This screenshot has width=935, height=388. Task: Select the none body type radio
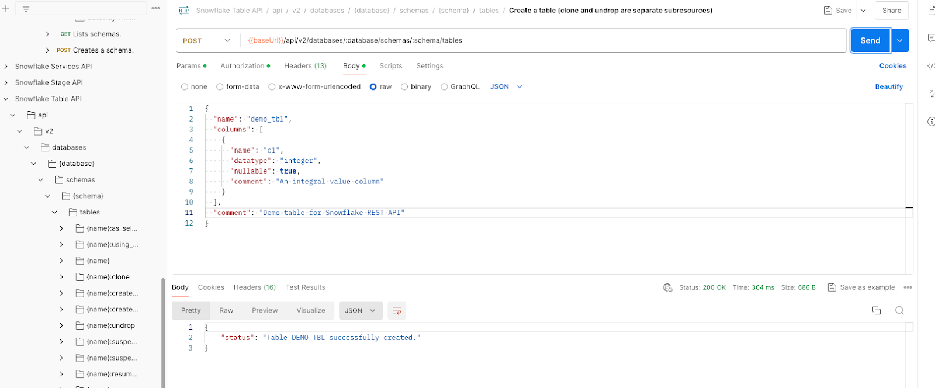tap(185, 87)
